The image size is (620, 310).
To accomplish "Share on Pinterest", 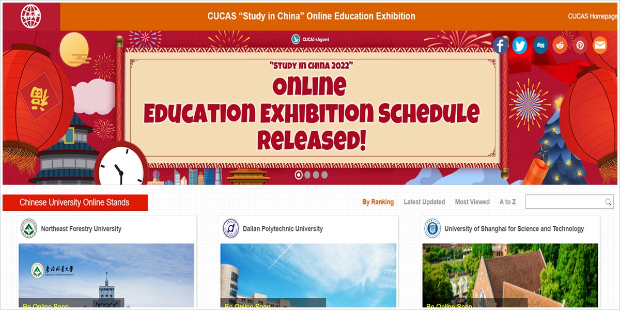I will click(x=580, y=45).
